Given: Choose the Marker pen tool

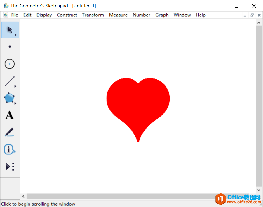Looking at the screenshot, I should (9, 132).
